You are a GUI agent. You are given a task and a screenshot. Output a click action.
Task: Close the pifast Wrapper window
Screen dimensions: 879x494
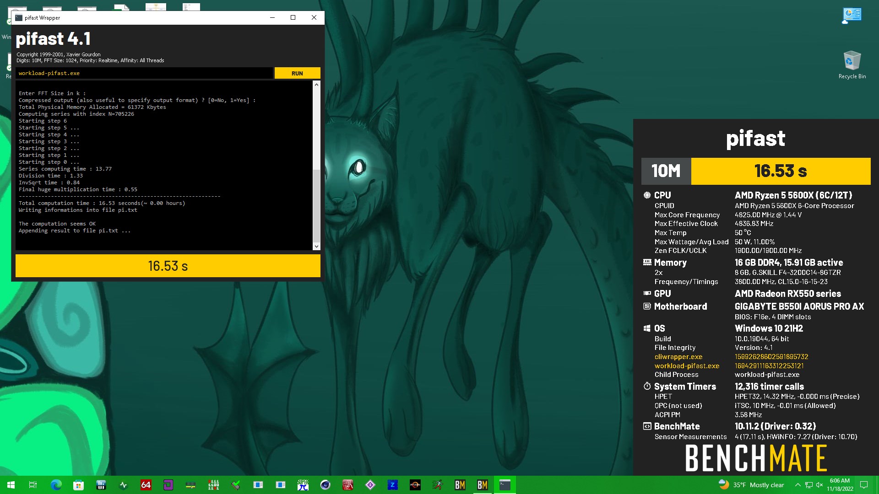click(314, 18)
